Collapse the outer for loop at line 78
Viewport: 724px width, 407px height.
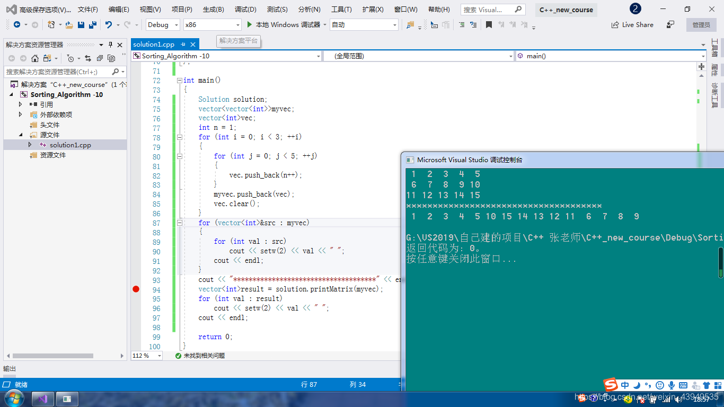[179, 137]
